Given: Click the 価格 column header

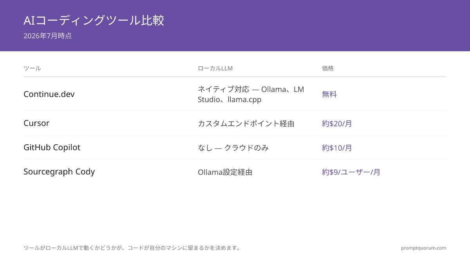Looking at the screenshot, I should (328, 68).
